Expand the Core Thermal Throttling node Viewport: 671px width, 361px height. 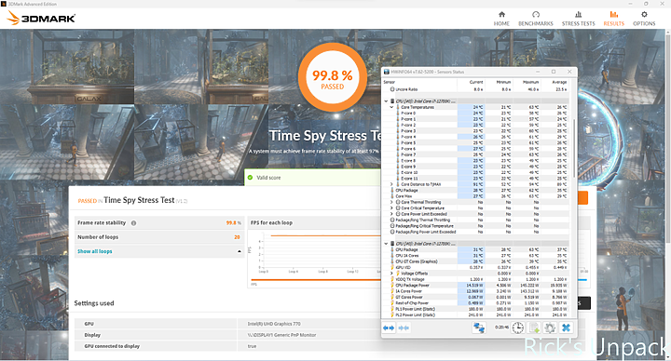[391, 202]
